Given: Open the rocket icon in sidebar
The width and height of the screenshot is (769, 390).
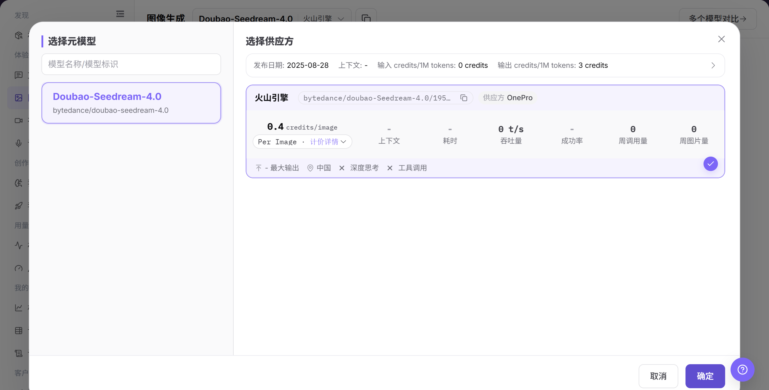Looking at the screenshot, I should click(19, 205).
